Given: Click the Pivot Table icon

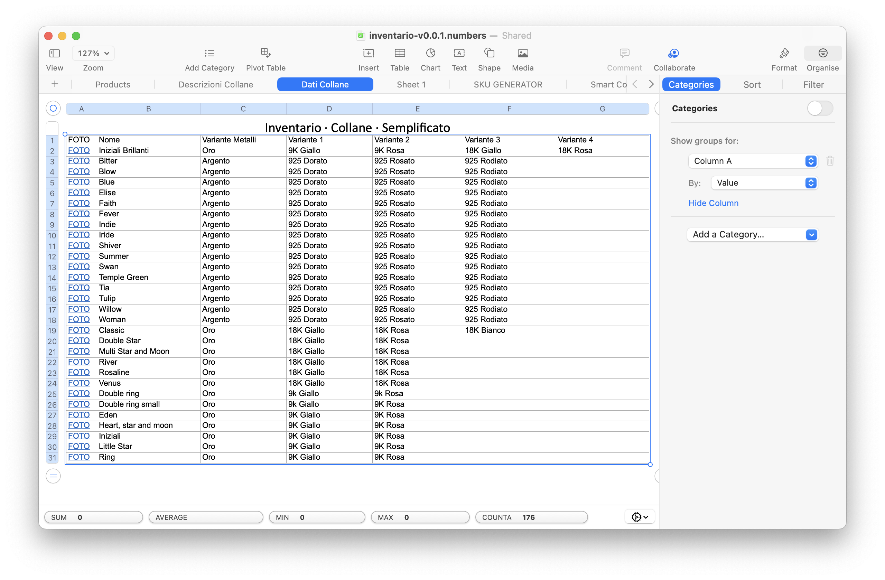Looking at the screenshot, I should point(265,53).
